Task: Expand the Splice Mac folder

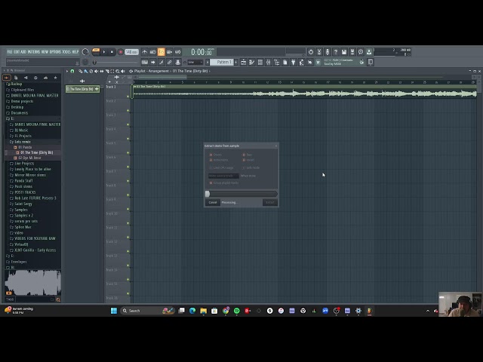Action: tap(20, 227)
